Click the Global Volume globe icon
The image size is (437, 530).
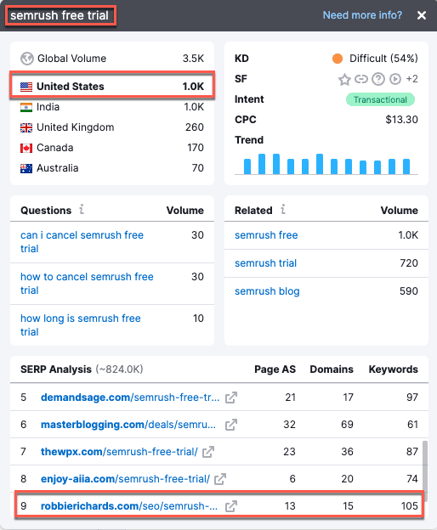26,59
